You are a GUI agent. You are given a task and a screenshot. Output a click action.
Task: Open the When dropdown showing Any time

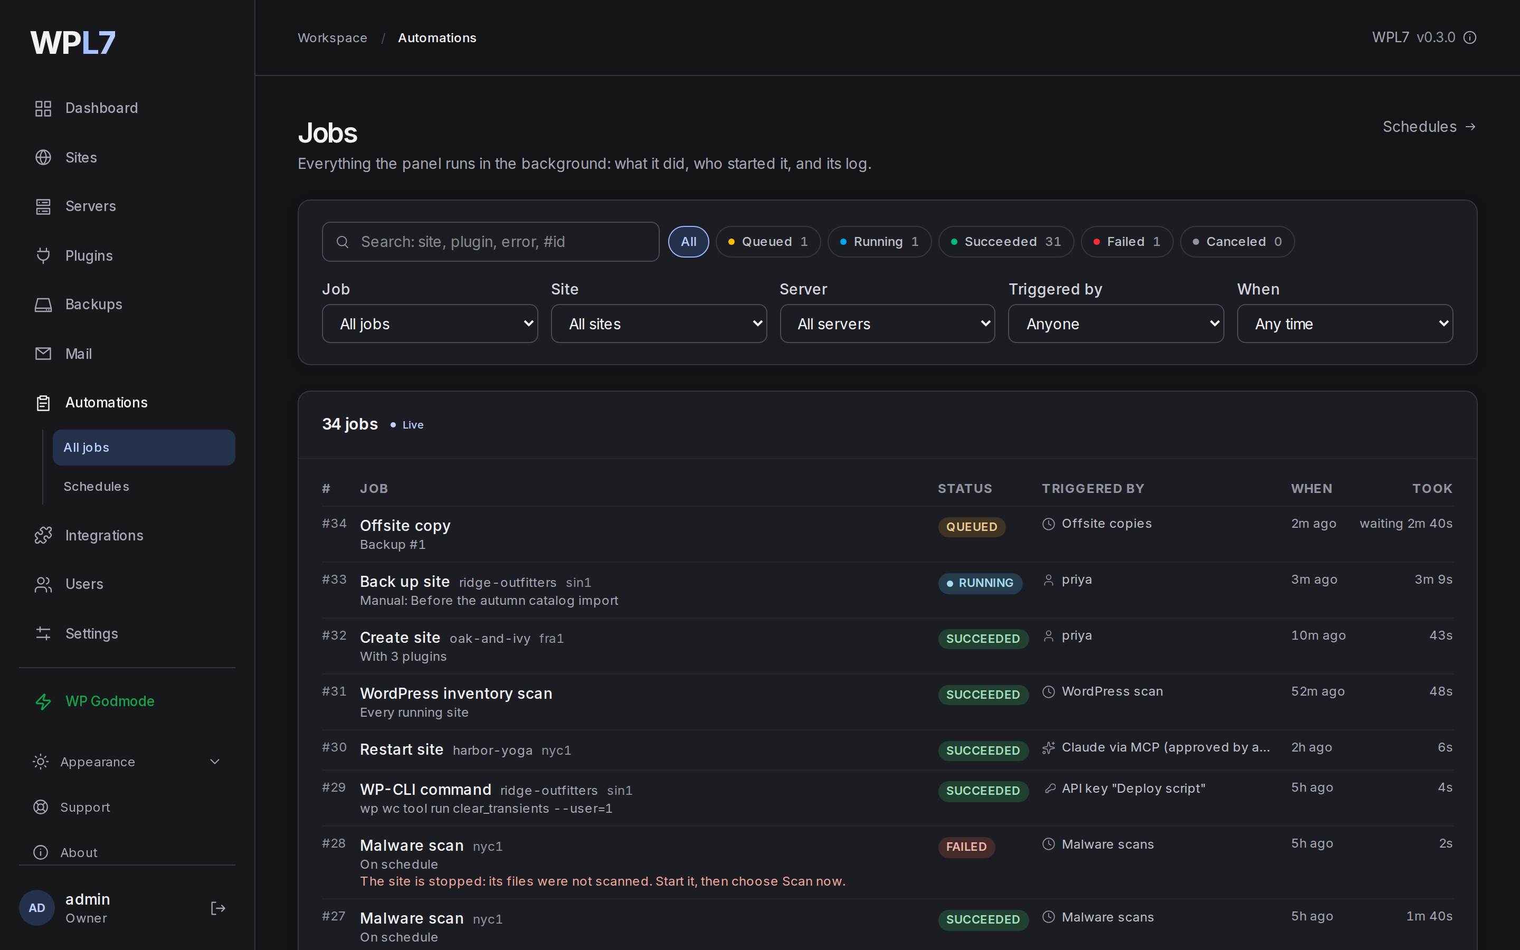point(1345,324)
